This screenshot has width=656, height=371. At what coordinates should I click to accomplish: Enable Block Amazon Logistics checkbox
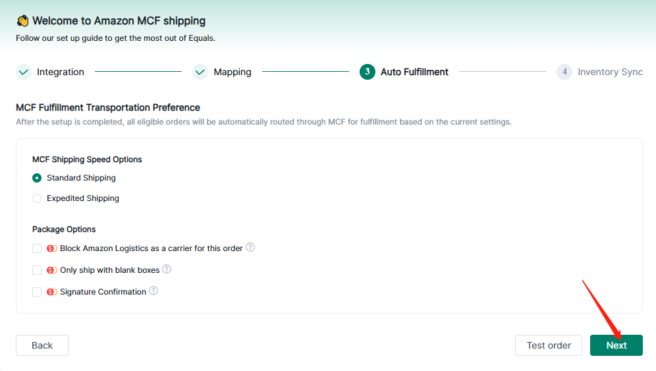tap(37, 248)
